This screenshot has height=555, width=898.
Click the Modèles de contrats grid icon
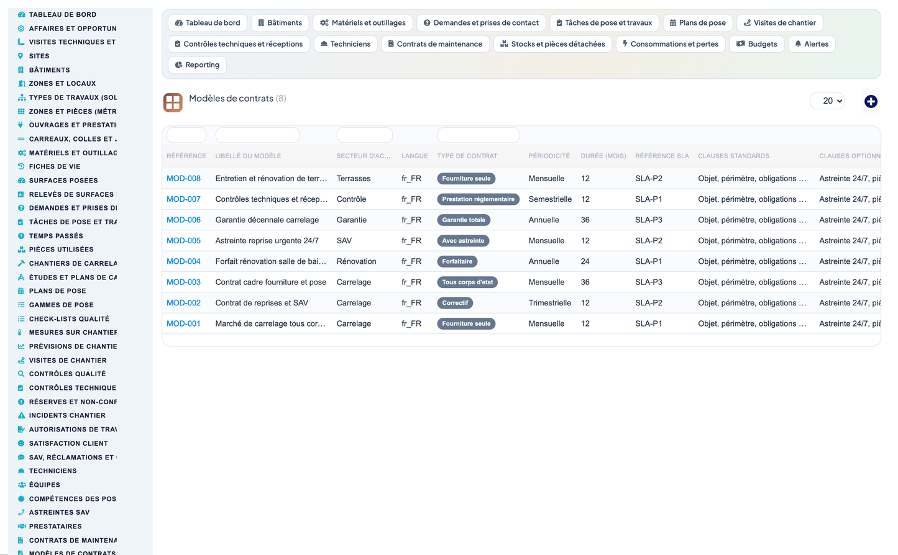coord(173,102)
